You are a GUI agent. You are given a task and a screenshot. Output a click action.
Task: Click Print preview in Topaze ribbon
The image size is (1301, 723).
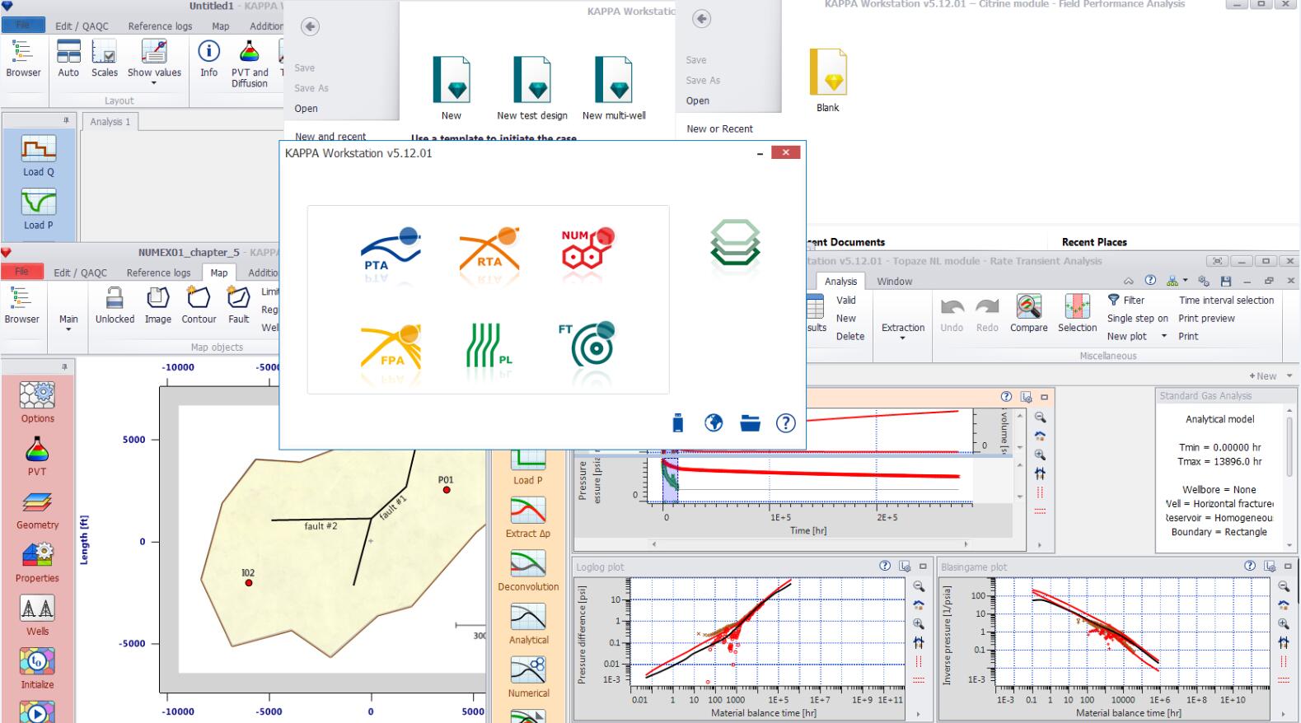tap(1206, 319)
